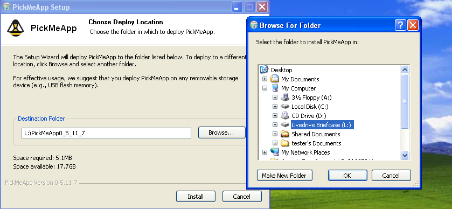The image size is (452, 209).
Task: Click the Browse... button
Action: pos(221,133)
